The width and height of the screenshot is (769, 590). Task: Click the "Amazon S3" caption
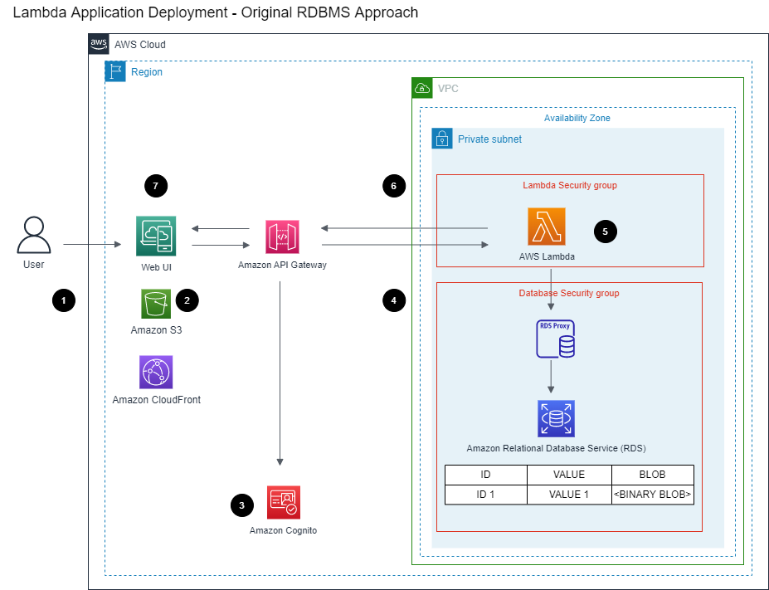(157, 330)
